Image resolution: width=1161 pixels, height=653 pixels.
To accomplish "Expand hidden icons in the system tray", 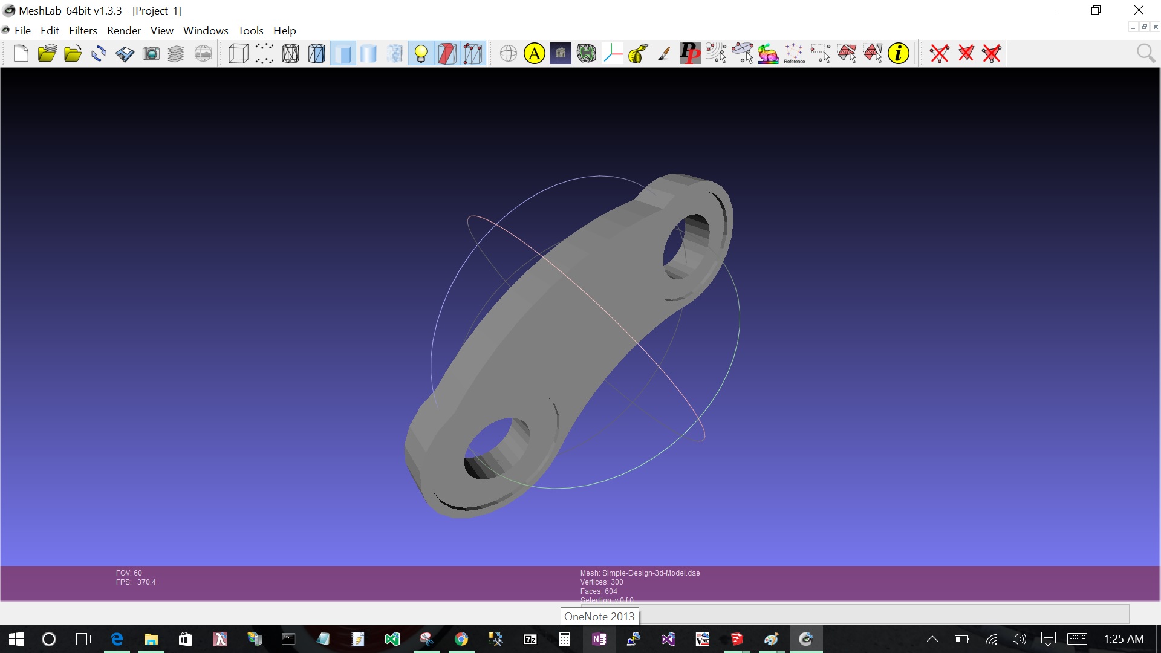I will 932,639.
